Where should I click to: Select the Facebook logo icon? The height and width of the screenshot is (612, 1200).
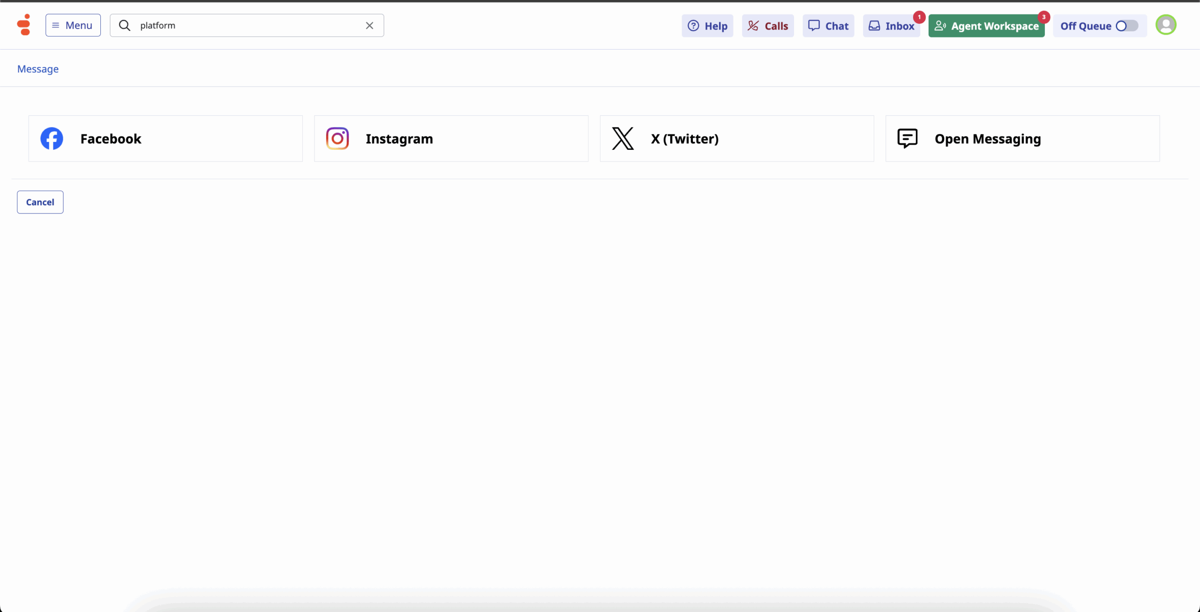pyautogui.click(x=52, y=139)
